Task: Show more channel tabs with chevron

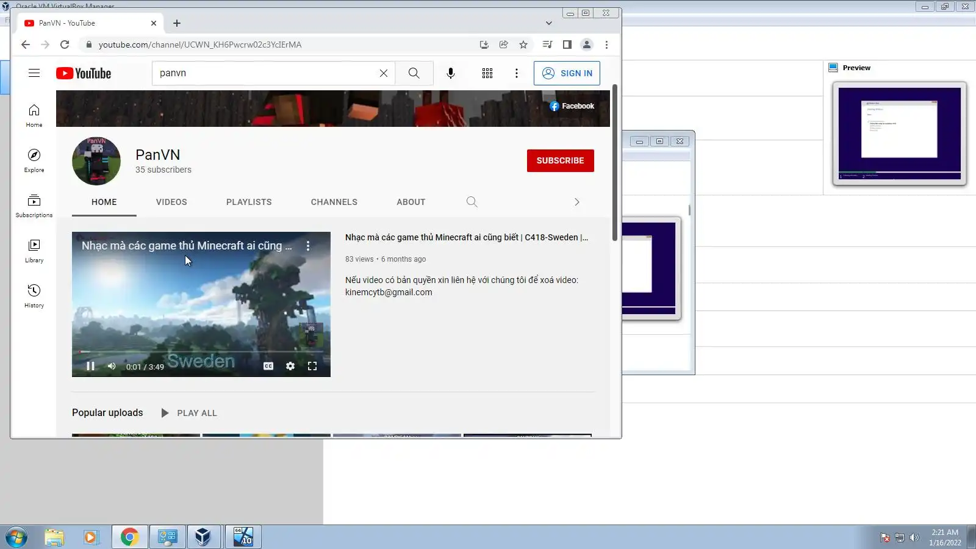Action: click(577, 202)
